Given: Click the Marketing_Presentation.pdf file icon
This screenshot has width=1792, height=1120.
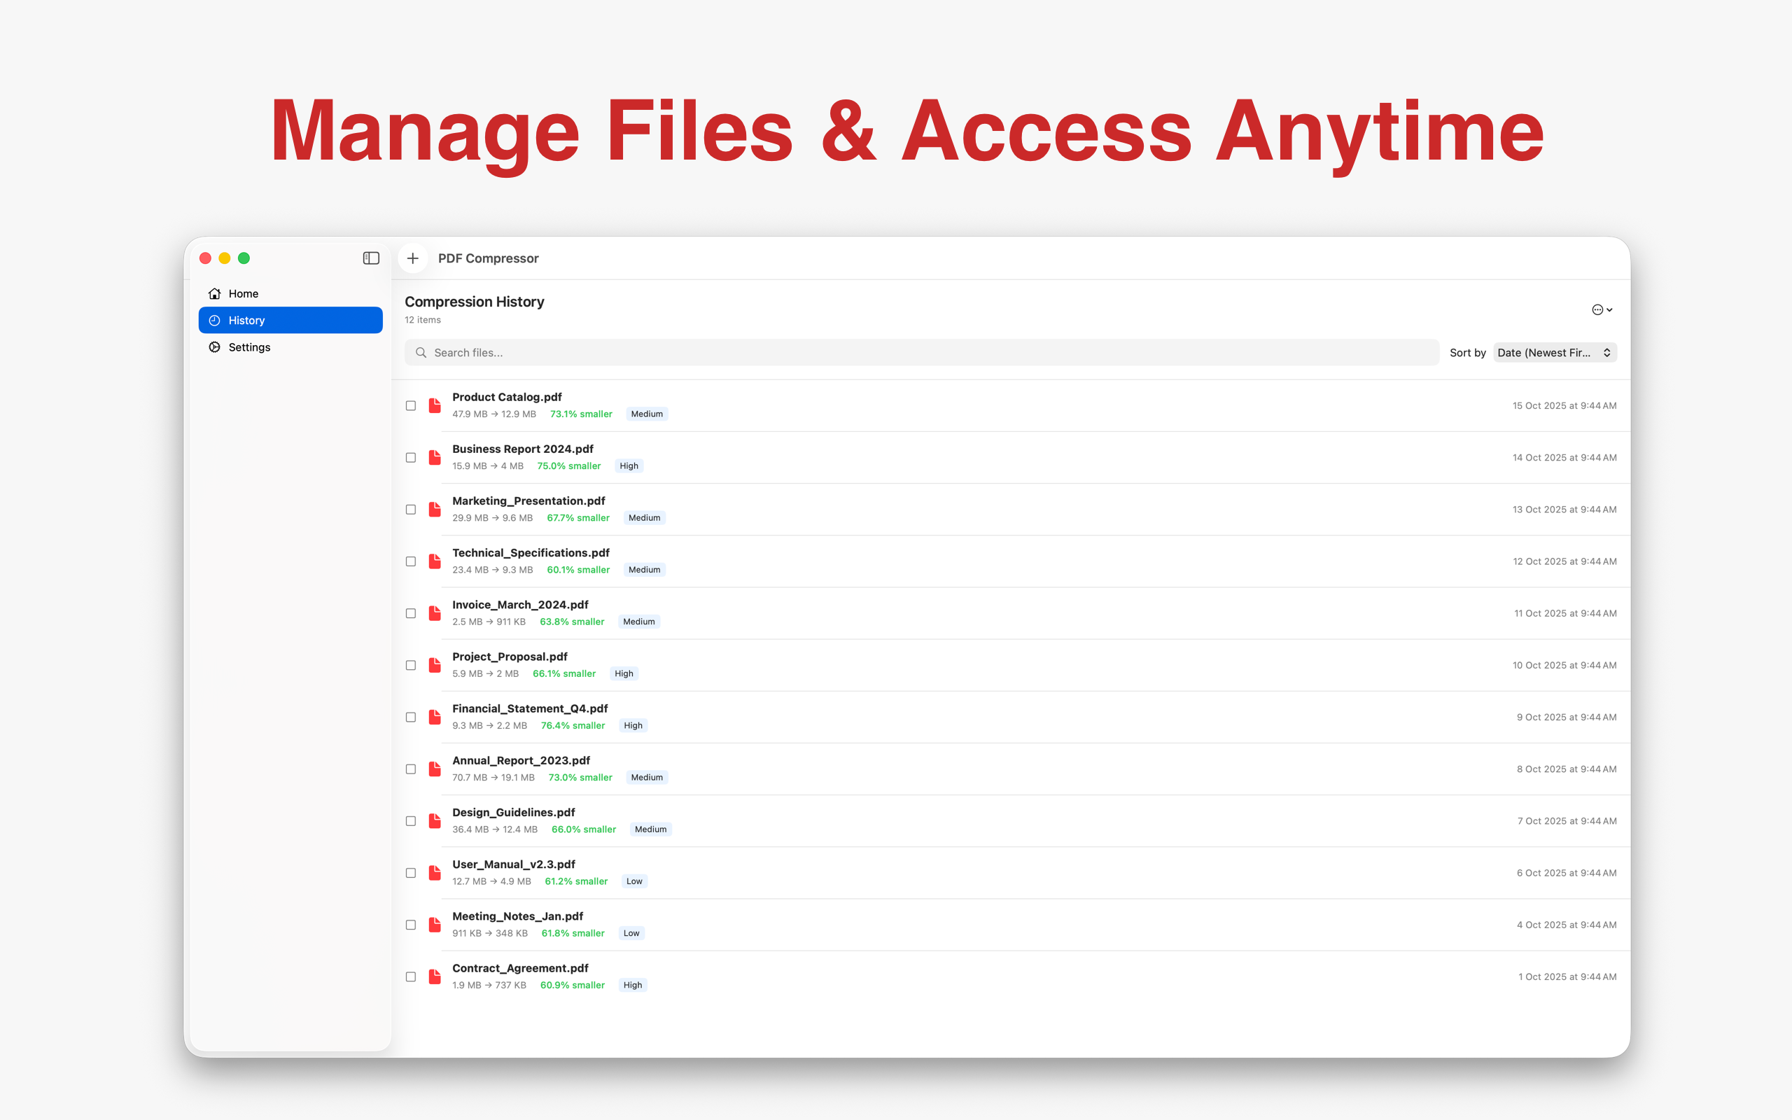Looking at the screenshot, I should 435,509.
